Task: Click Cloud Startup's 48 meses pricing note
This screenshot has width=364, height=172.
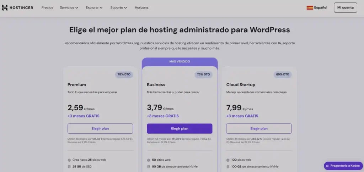Action: [258, 140]
